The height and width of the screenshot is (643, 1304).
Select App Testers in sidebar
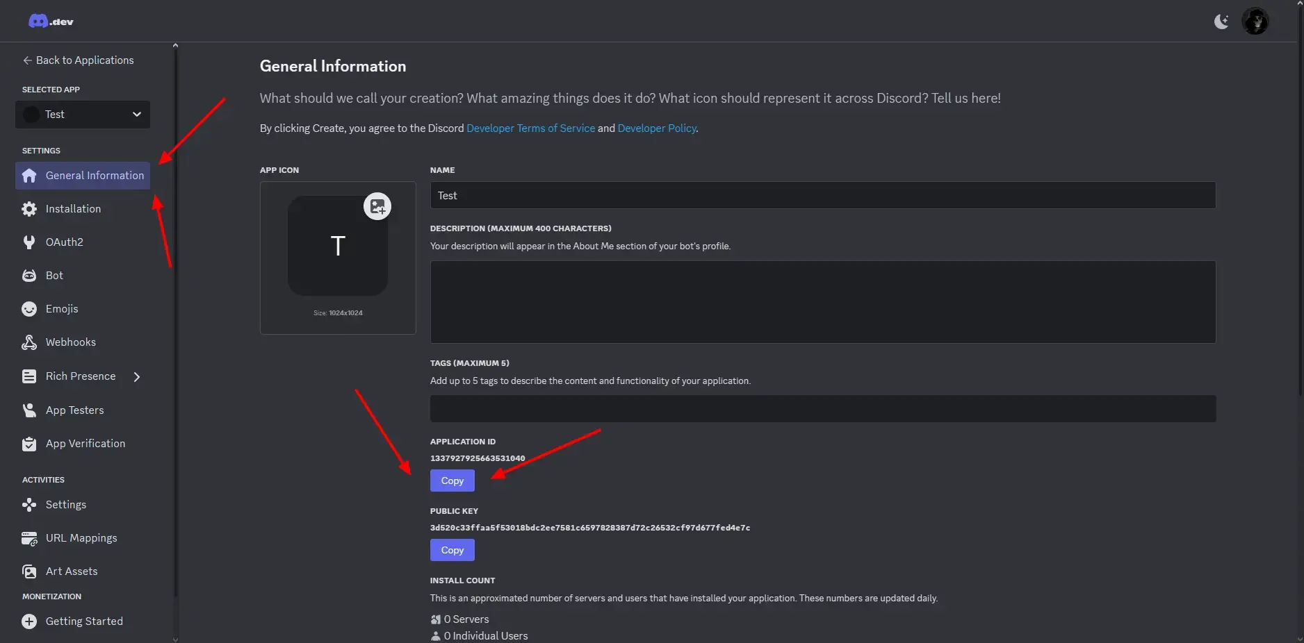[74, 410]
